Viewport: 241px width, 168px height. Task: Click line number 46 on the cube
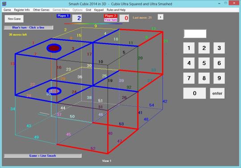point(101,114)
